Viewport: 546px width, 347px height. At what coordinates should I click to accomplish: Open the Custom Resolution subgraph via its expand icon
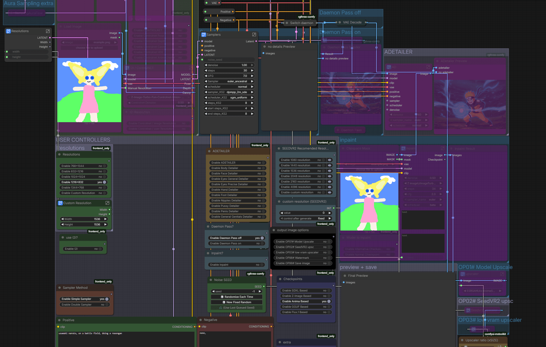pyautogui.click(x=107, y=203)
